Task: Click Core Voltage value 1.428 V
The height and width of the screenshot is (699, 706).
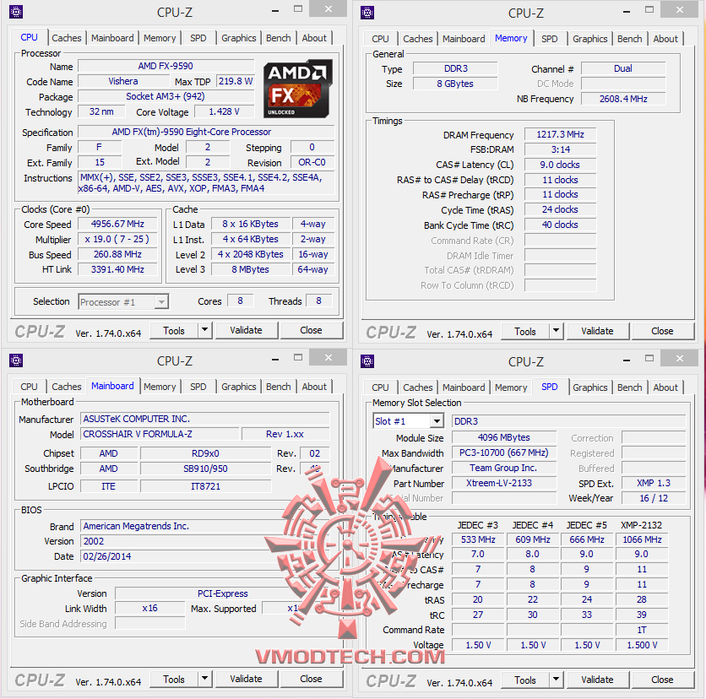Action: (x=225, y=111)
